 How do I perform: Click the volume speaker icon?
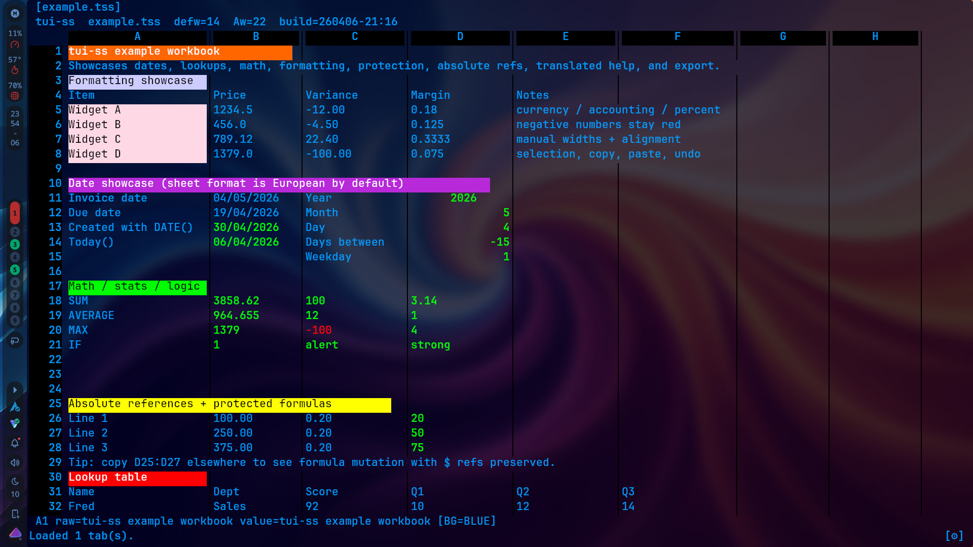(x=15, y=462)
